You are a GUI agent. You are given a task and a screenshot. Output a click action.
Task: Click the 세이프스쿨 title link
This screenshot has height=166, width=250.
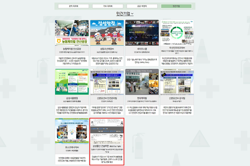point(142,49)
